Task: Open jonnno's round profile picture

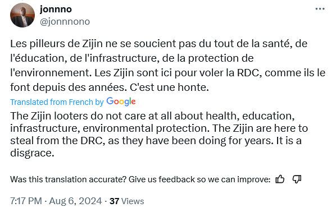Action: tap(22, 15)
